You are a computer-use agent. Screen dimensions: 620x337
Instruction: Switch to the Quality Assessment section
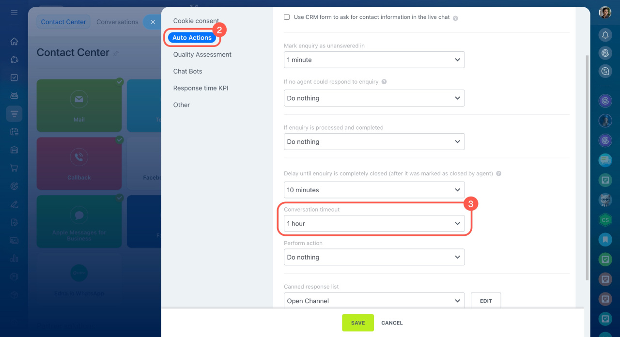tap(202, 55)
